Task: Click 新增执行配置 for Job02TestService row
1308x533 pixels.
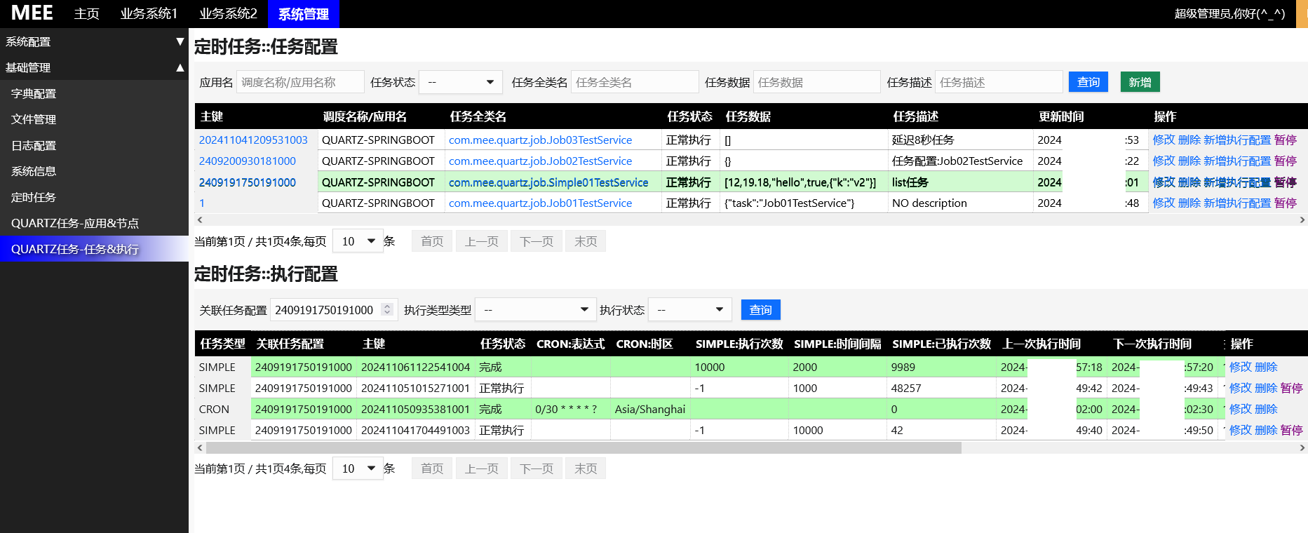Action: pyautogui.click(x=1237, y=161)
